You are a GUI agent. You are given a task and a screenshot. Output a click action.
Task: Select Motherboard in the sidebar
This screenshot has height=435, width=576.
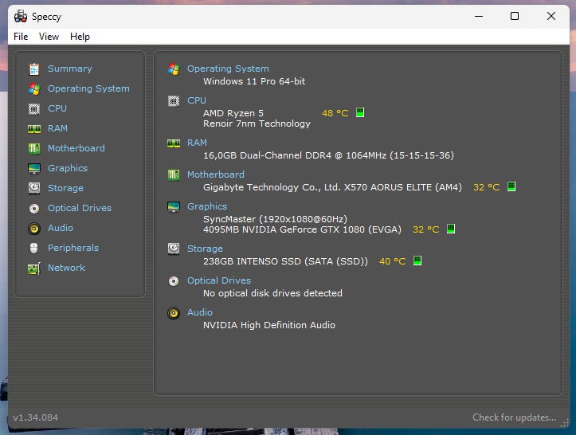pyautogui.click(x=76, y=148)
